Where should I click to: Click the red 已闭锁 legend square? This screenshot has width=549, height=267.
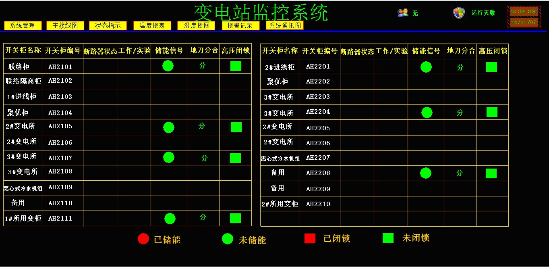coord(310,238)
